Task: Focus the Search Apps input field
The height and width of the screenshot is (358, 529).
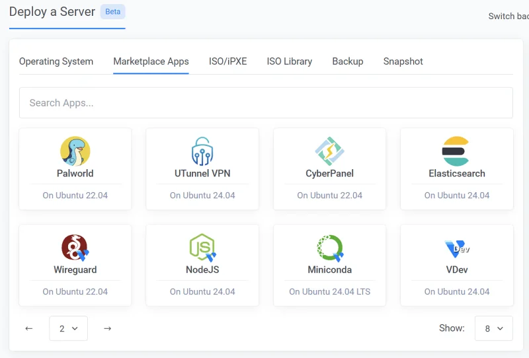Action: (x=266, y=103)
